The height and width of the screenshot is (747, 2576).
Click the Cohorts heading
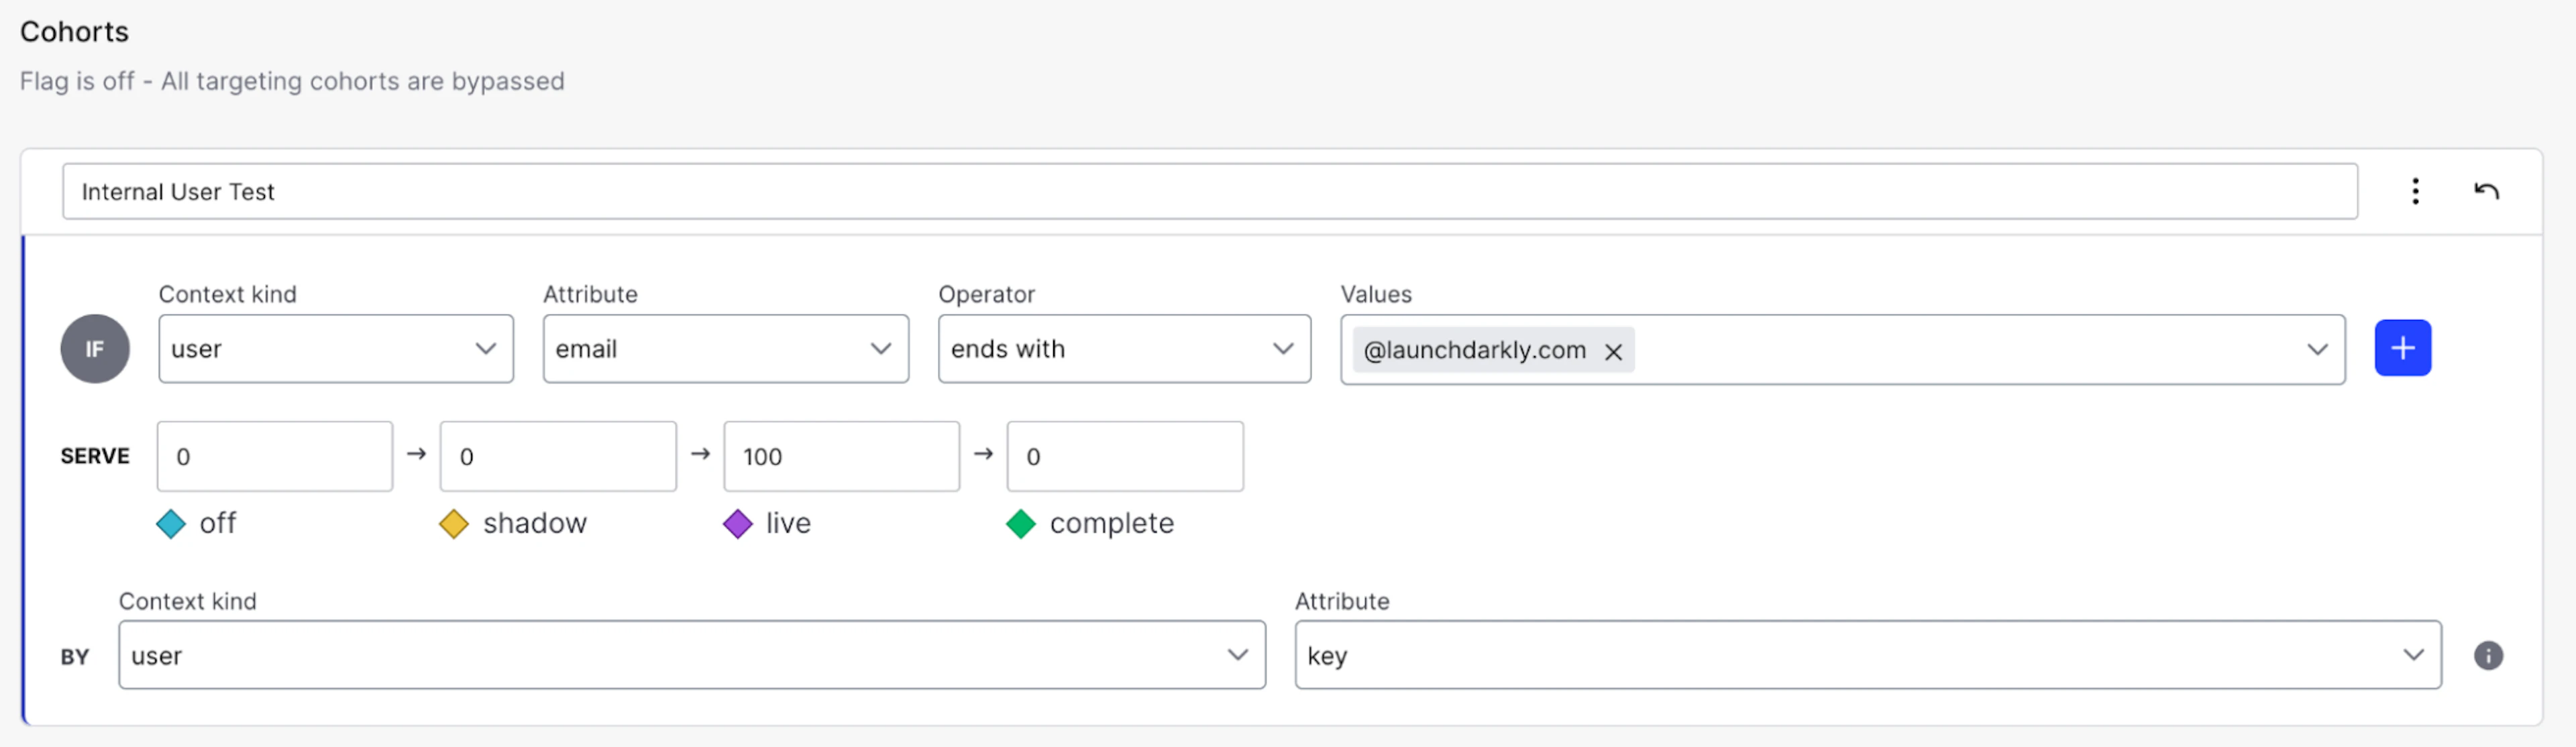click(x=74, y=31)
